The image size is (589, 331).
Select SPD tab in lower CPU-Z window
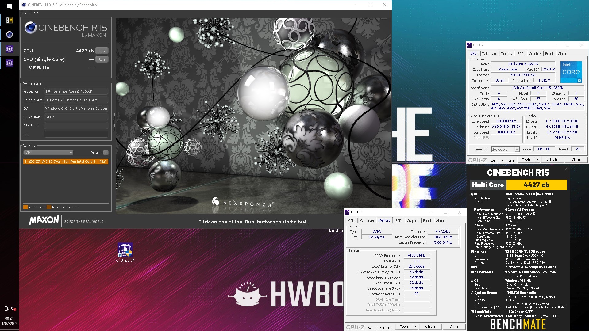(x=398, y=221)
